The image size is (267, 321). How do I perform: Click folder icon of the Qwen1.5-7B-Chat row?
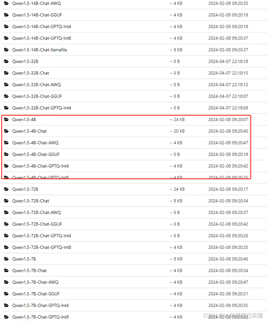click(6, 270)
